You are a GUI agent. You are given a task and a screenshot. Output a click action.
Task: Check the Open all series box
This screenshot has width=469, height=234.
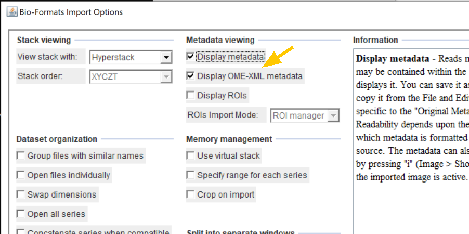[x=21, y=214]
